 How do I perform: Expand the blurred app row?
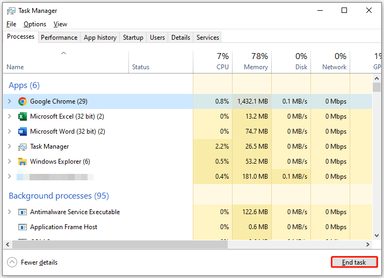click(9, 177)
